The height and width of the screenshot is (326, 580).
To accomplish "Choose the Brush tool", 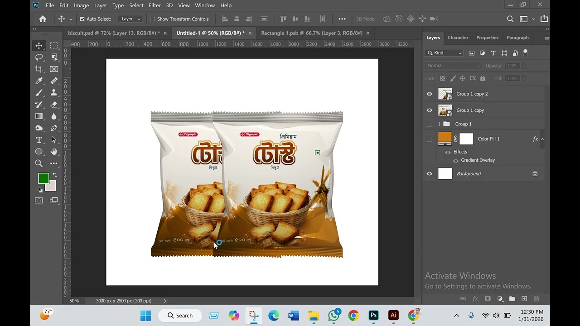I will click(x=39, y=93).
